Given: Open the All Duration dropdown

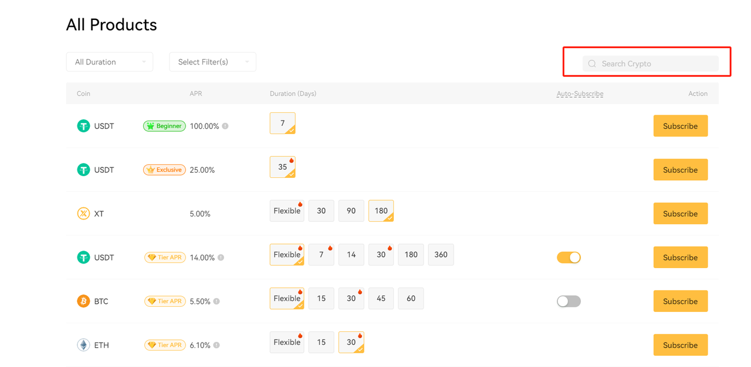Looking at the screenshot, I should pos(110,62).
